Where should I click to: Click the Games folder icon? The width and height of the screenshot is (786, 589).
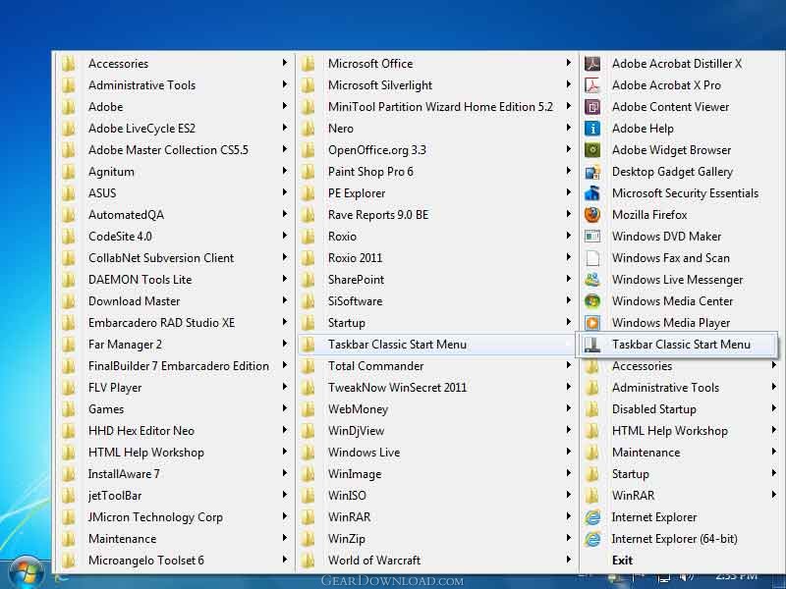68,409
